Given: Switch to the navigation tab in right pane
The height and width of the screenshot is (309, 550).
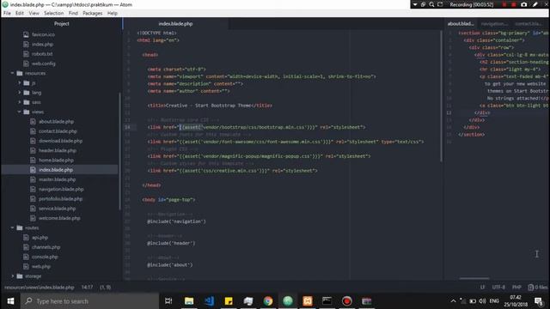Looking at the screenshot, I should point(494,23).
